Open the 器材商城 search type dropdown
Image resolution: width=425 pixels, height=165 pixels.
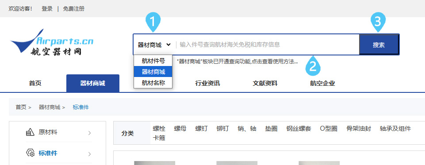point(154,45)
